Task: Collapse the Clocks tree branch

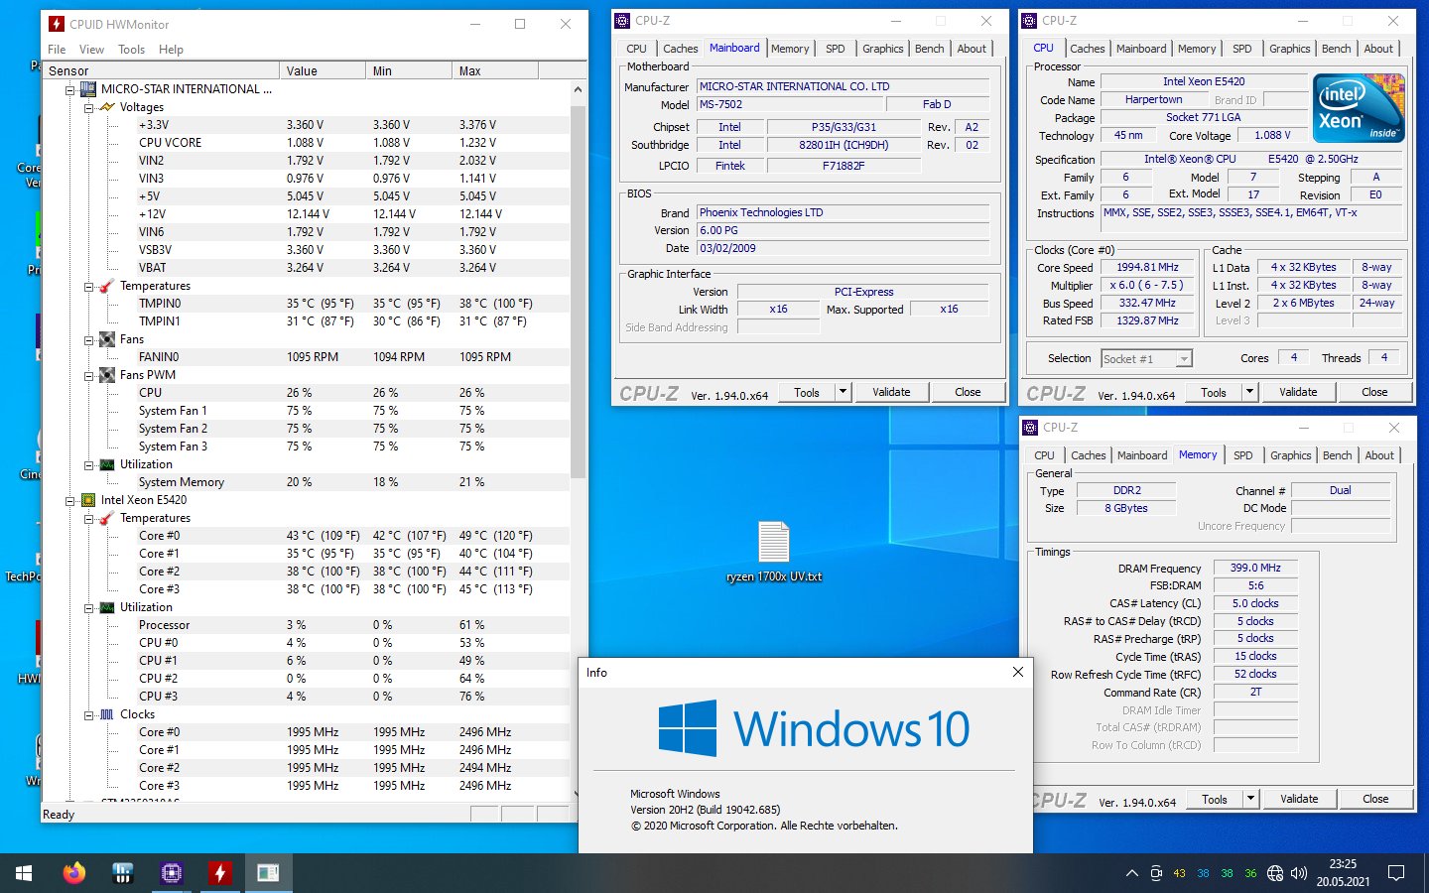Action: click(x=88, y=714)
